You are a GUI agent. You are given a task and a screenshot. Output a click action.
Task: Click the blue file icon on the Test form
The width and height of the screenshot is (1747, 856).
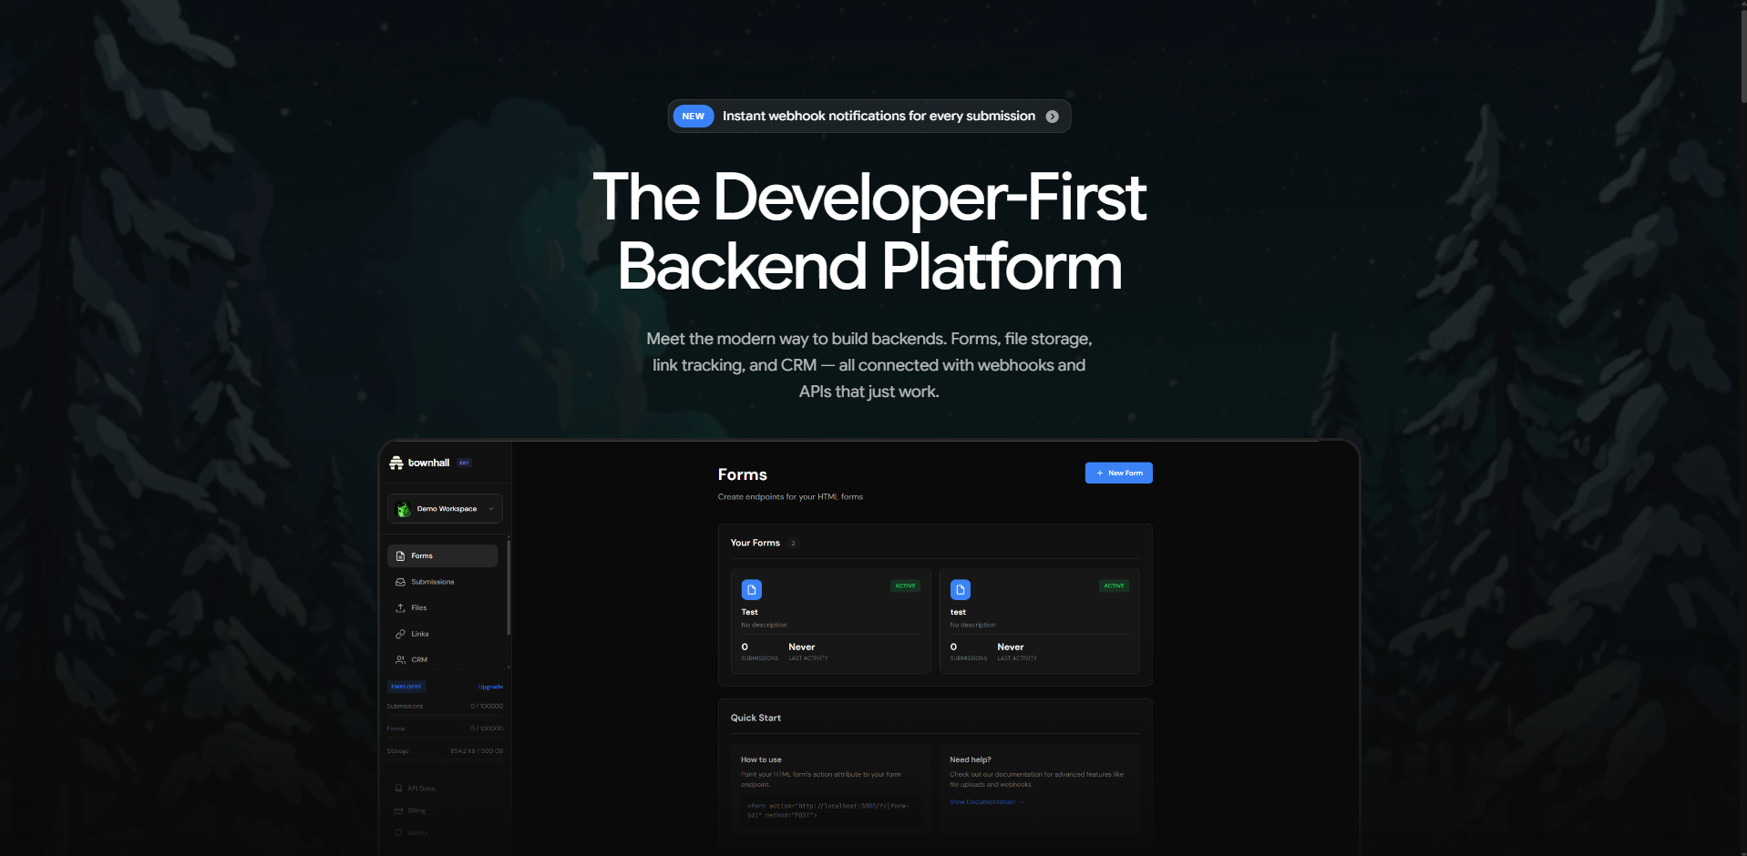click(752, 589)
